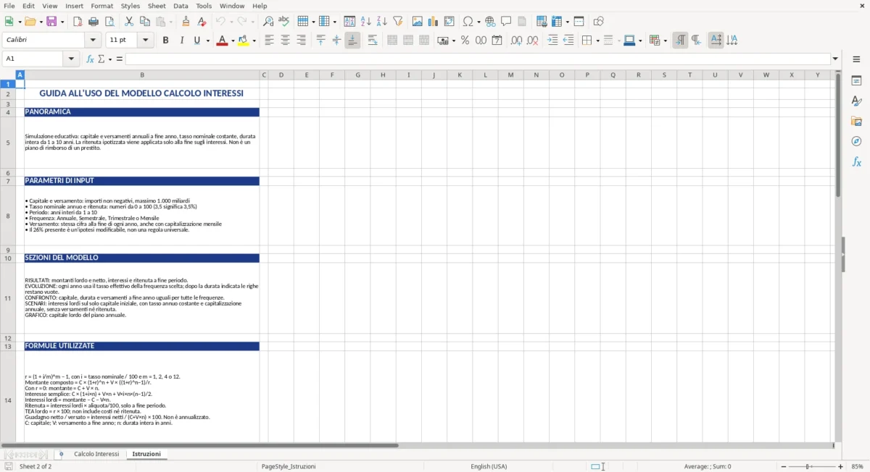The width and height of the screenshot is (870, 472).
Task: Apply yellow Background Color swatch
Action: click(244, 41)
